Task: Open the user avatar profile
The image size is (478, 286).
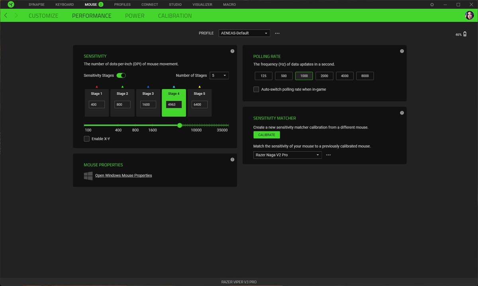Action: [469, 16]
